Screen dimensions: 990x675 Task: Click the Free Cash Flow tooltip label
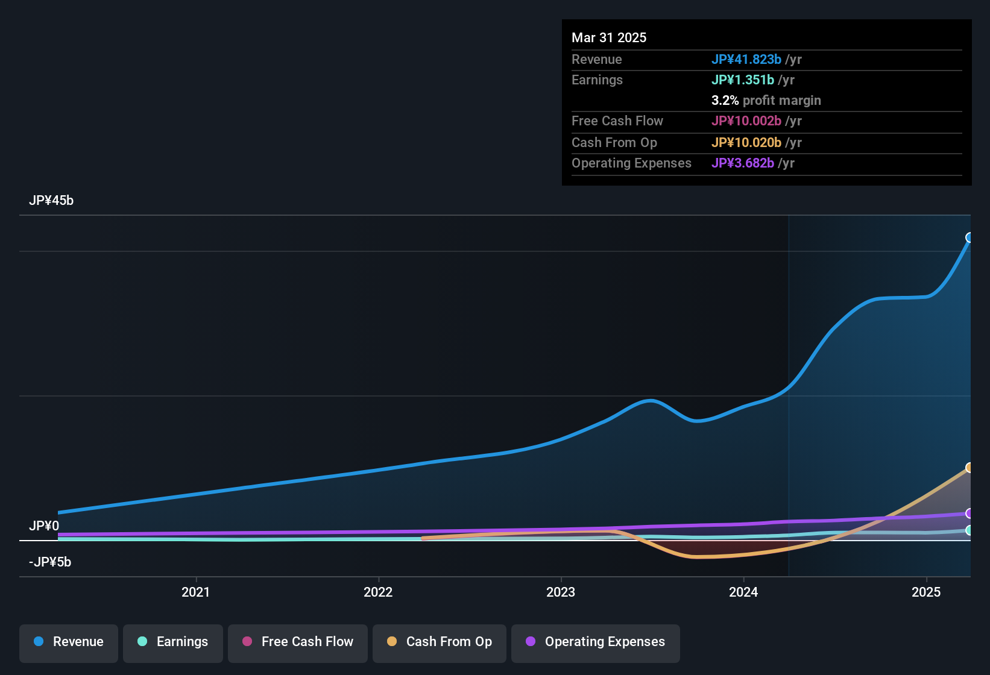(x=617, y=121)
